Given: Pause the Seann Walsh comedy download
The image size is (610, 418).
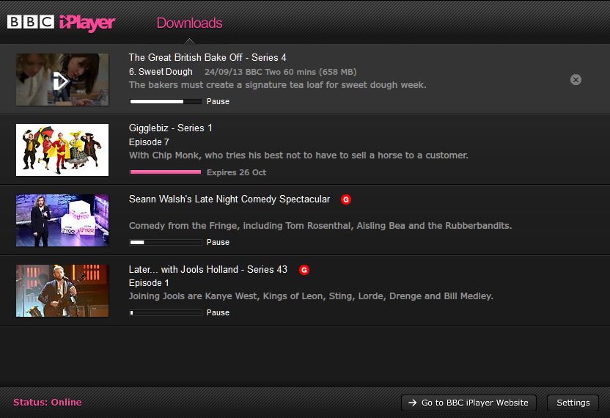Looking at the screenshot, I should (218, 242).
